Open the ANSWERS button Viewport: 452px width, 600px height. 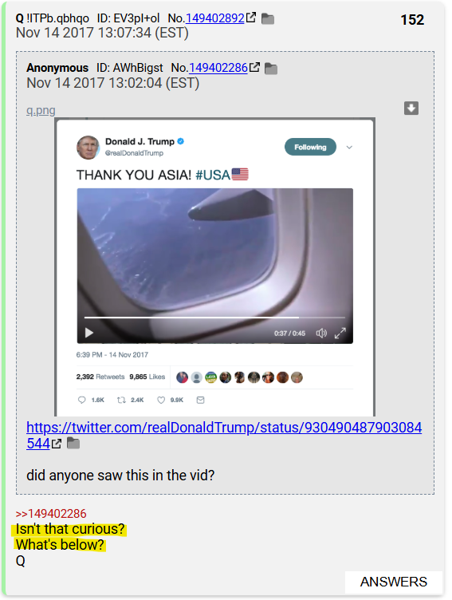pos(394,582)
